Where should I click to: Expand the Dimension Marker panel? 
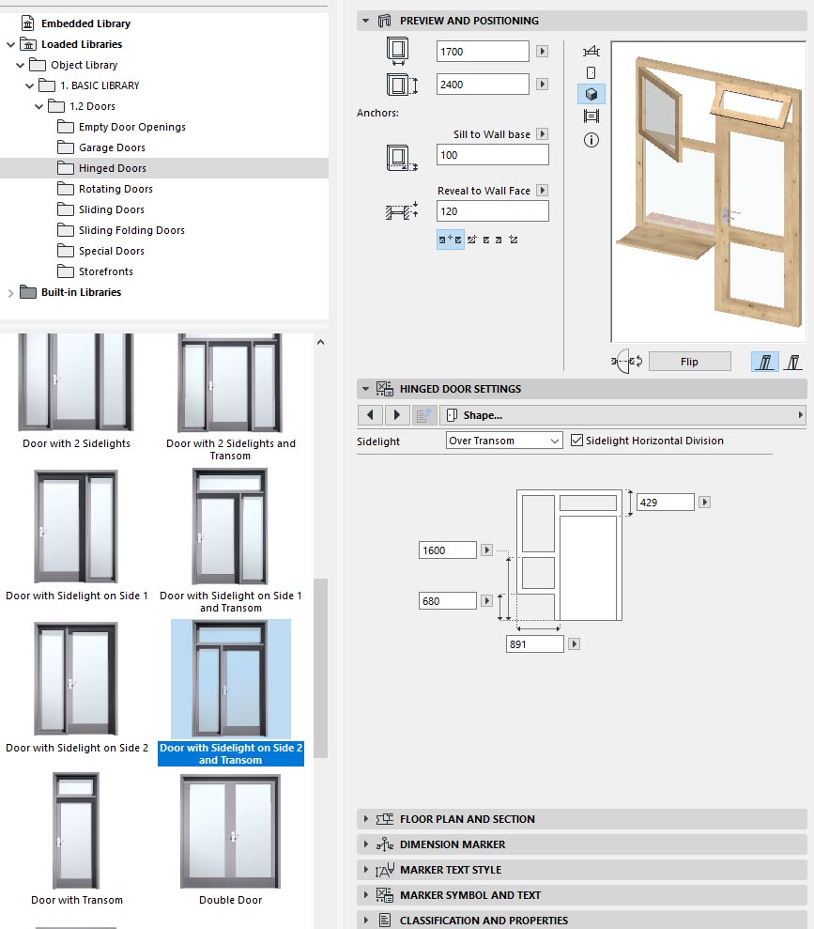(366, 844)
